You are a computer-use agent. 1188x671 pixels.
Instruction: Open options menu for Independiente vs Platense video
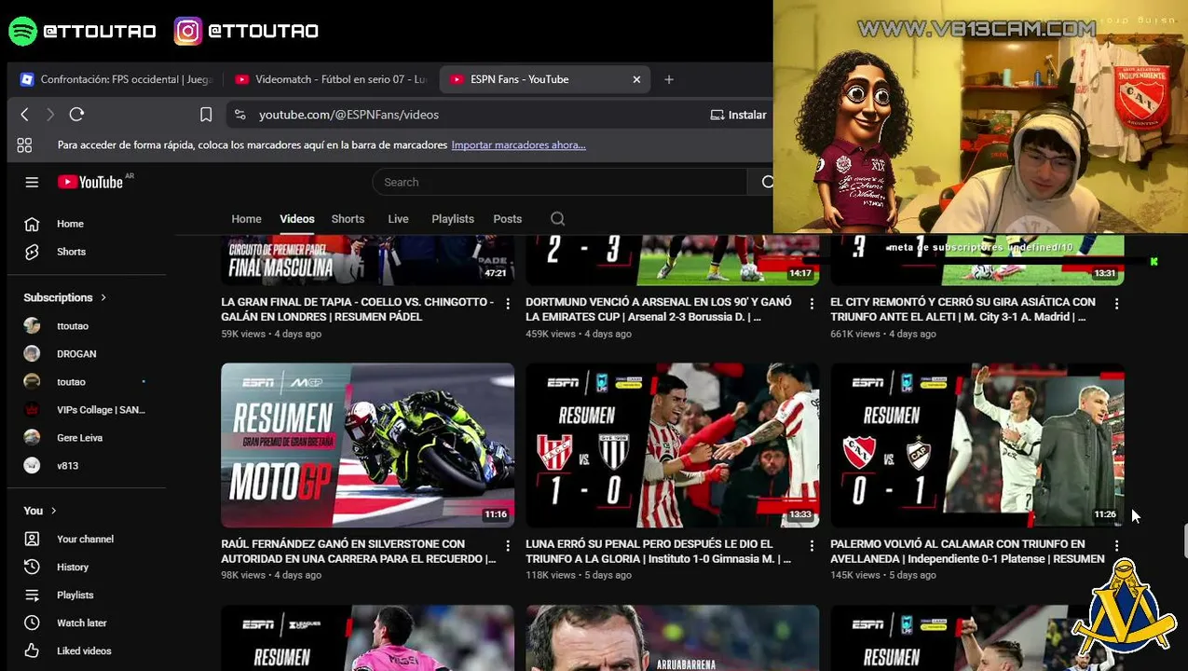(1116, 545)
